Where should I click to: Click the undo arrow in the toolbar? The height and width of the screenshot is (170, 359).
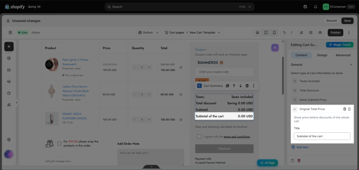(x=284, y=32)
